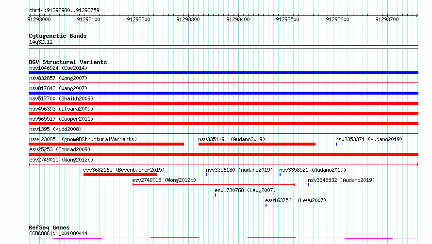Click the esv3682165 (Besenbacher2015) label

(x=124, y=170)
